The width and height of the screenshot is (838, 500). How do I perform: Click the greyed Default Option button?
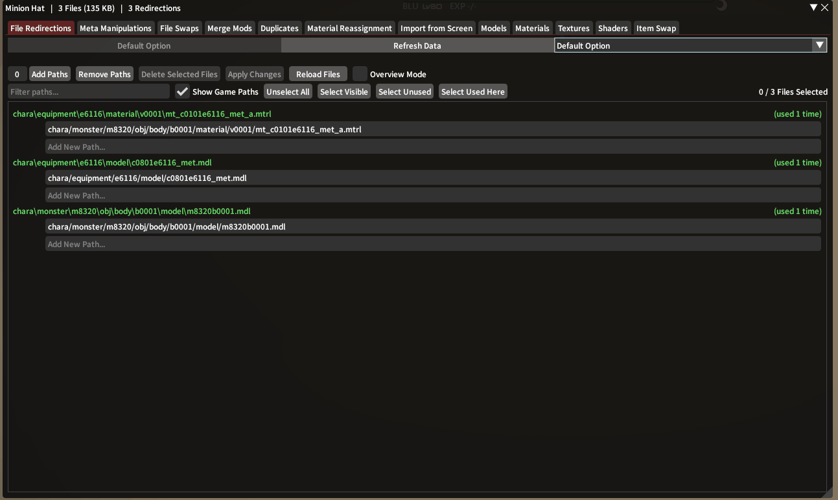[x=144, y=45]
